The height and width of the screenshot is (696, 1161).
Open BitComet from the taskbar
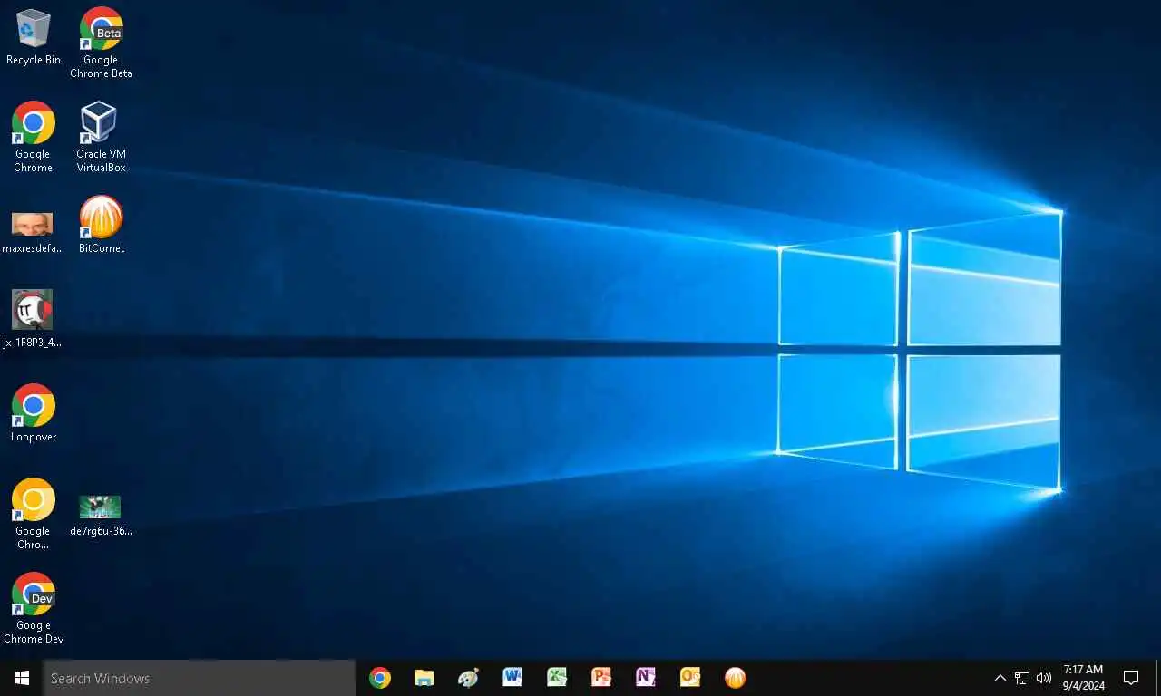[735, 678]
